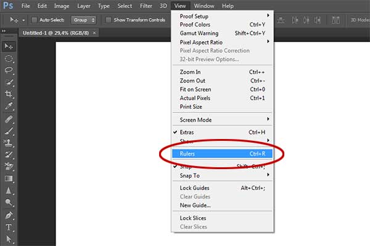Select the Quick Selection tool

(9, 82)
